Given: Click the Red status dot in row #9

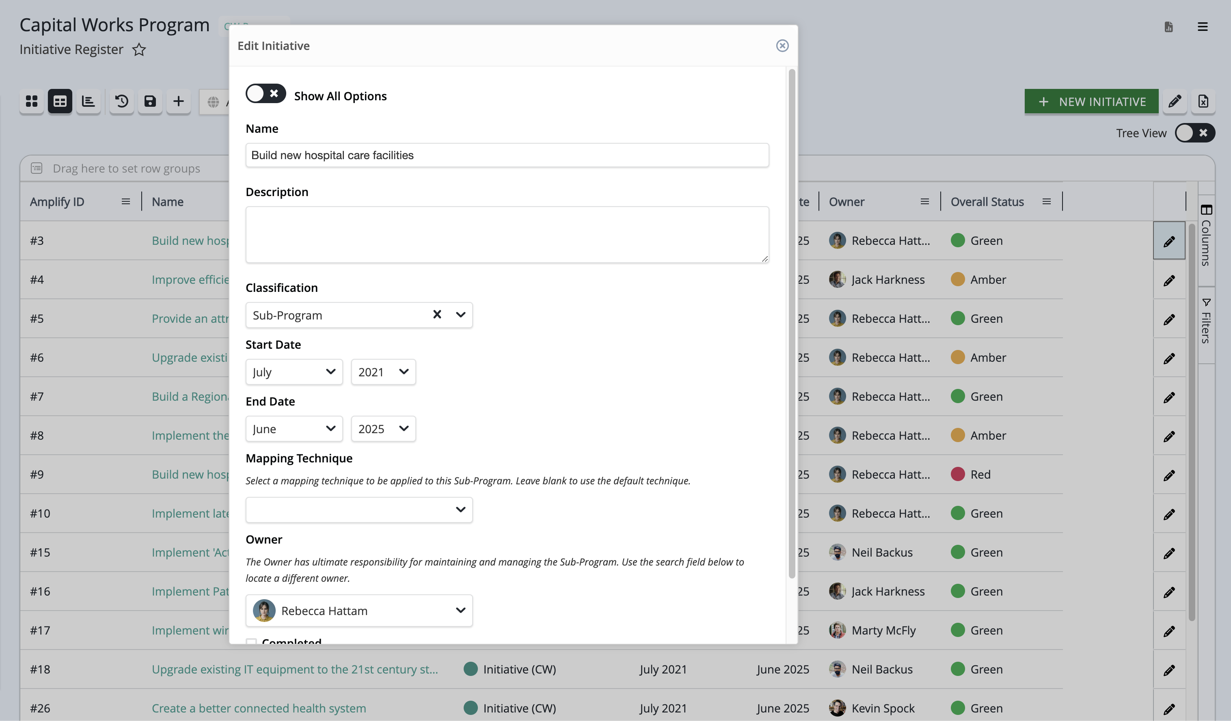Looking at the screenshot, I should point(957,474).
